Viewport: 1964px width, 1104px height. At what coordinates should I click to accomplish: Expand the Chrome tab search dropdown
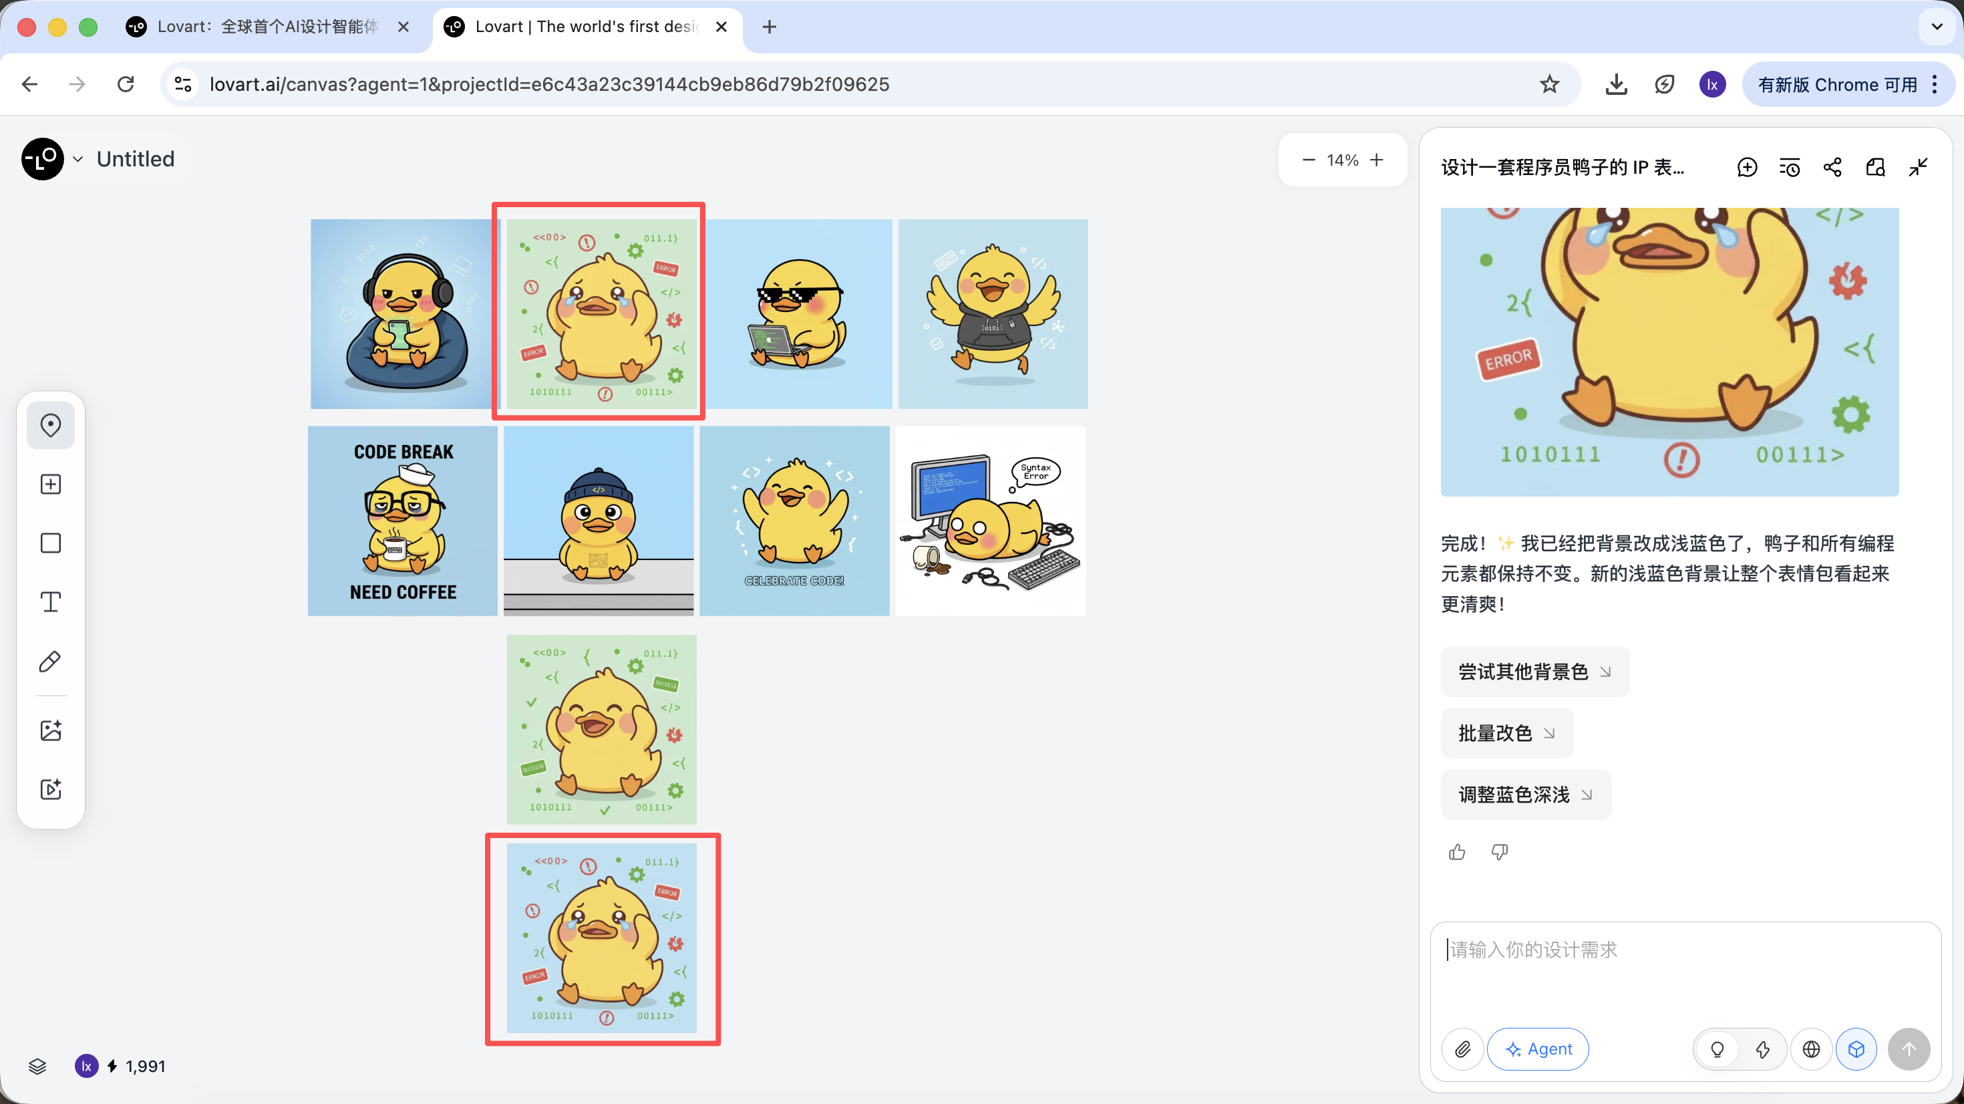coord(1937,27)
